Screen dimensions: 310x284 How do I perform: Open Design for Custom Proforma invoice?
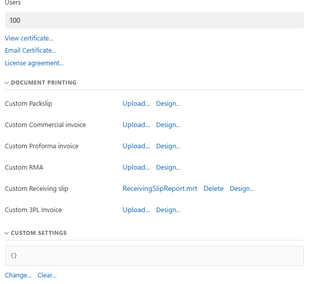click(x=168, y=146)
